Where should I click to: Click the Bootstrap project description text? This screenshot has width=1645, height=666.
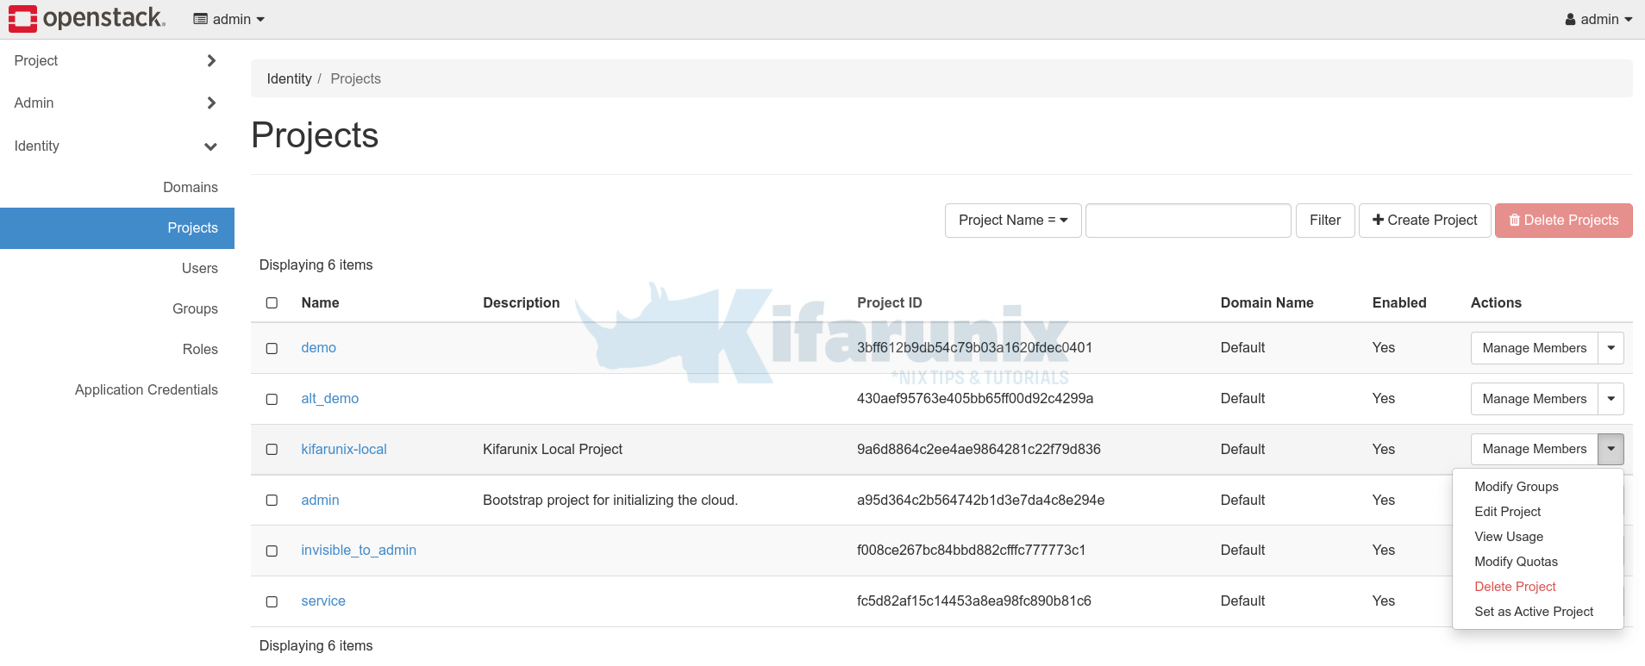pyautogui.click(x=610, y=500)
